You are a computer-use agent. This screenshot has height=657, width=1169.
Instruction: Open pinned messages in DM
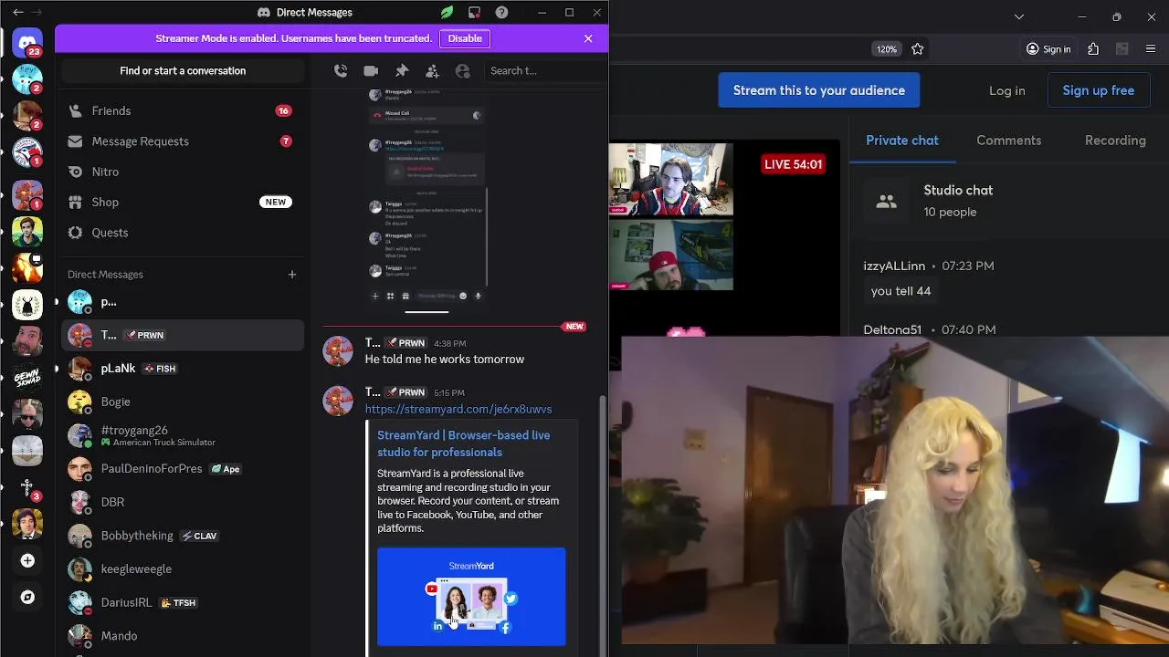point(402,70)
